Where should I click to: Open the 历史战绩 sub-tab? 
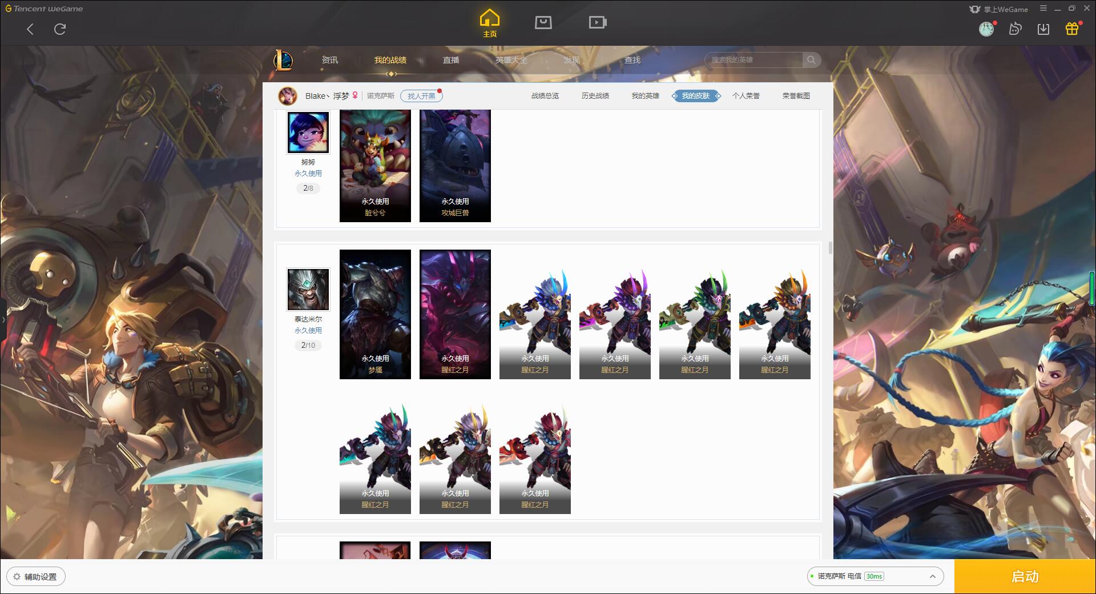[x=595, y=96]
